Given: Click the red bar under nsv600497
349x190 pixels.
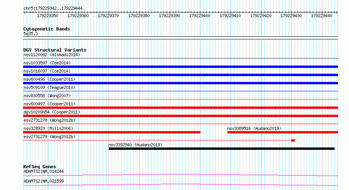Looking at the screenshot, I should click(x=180, y=108).
